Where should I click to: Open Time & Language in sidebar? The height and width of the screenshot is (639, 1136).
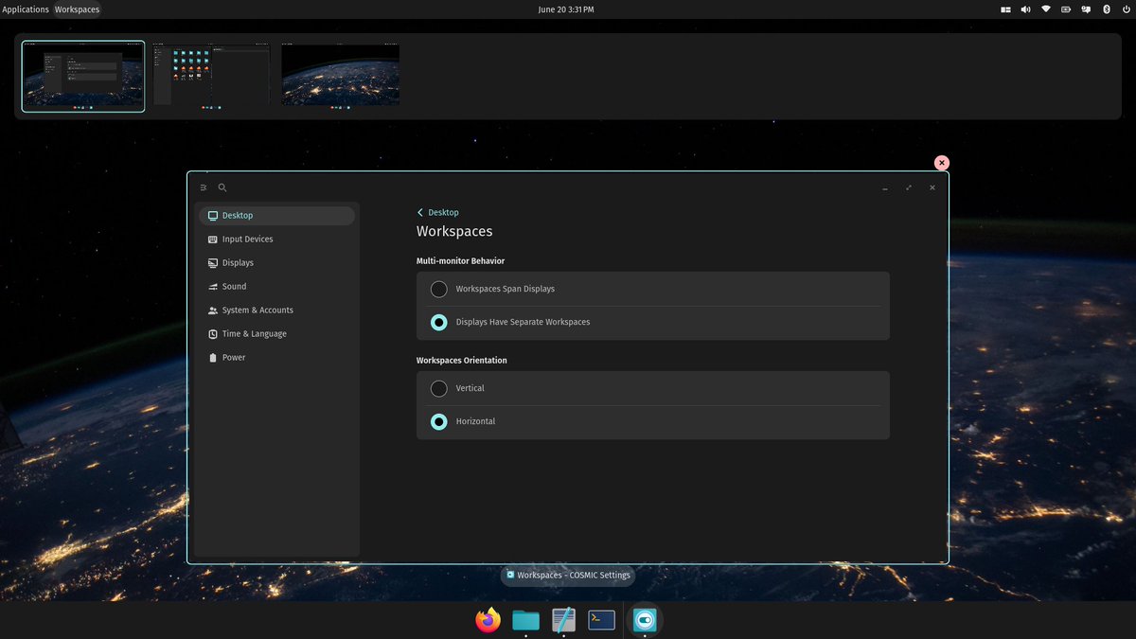(276, 334)
